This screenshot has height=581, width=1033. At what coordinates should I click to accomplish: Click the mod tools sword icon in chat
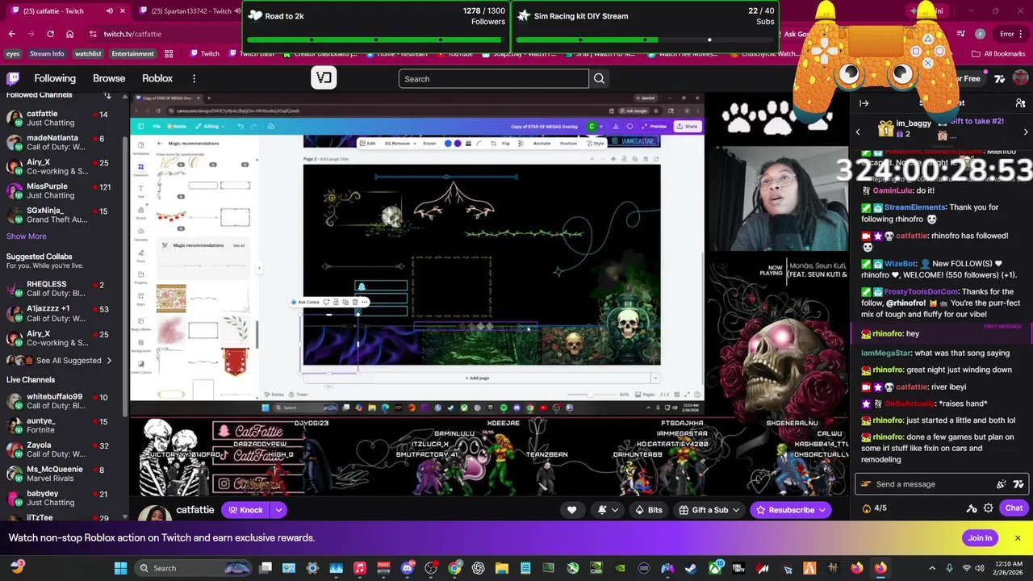tap(972, 508)
